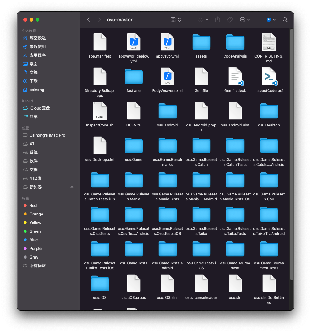Switch view using the icon grid control
Screen dimensions: 311x333
[x=176, y=20]
